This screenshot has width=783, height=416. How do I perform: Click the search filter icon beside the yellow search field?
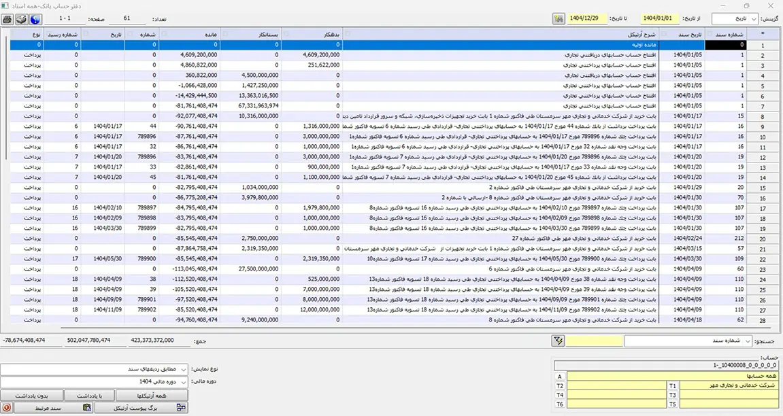coord(559,341)
